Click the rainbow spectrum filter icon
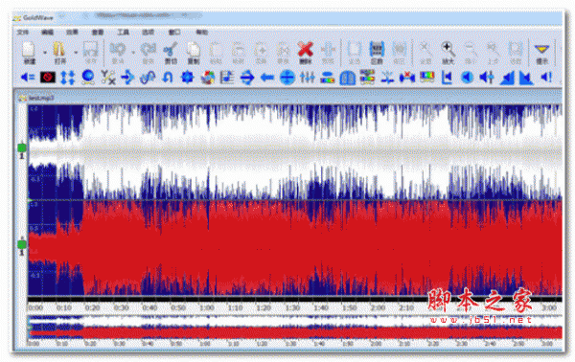This screenshot has width=575, height=362. [426, 77]
